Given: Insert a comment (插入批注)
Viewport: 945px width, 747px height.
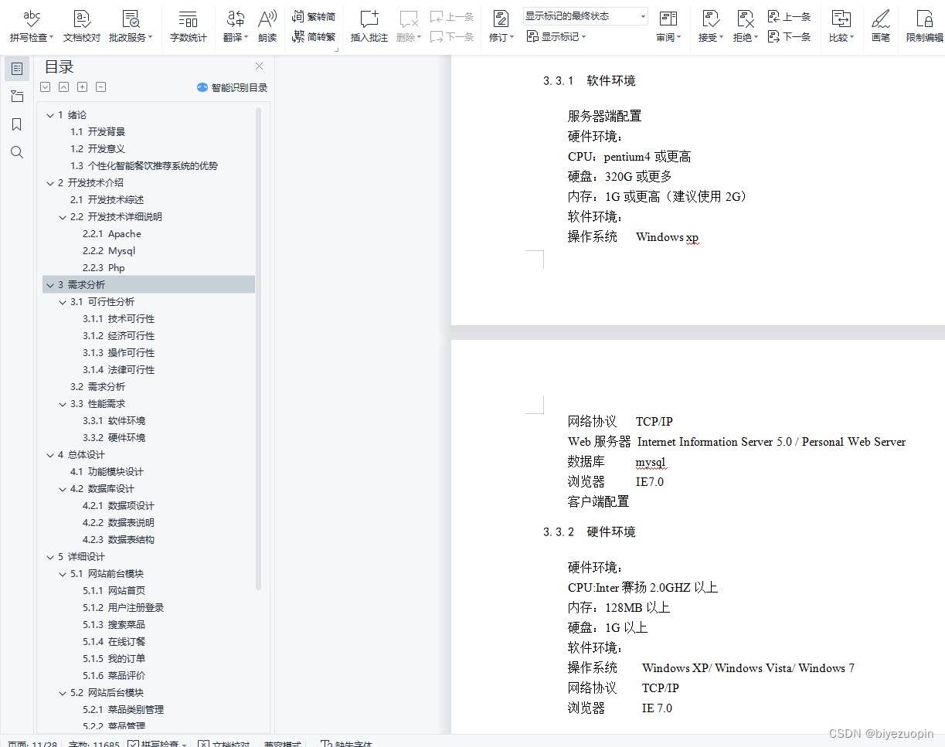Looking at the screenshot, I should (369, 26).
